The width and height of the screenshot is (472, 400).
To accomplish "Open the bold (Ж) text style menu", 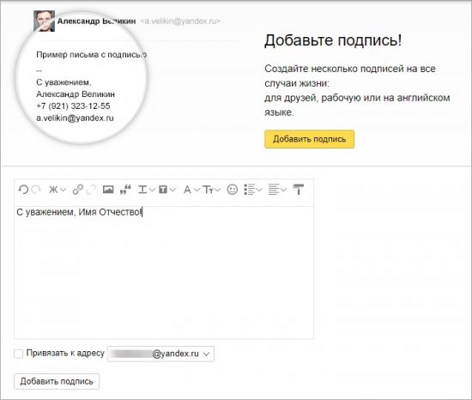I will tap(57, 190).
